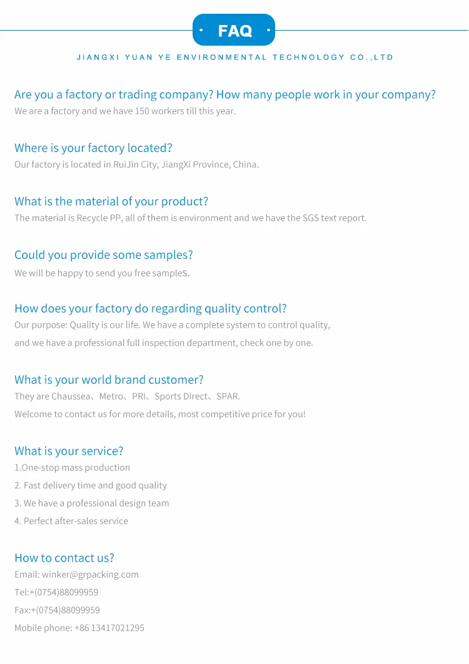Click the company name subtitle text
This screenshot has width=469, height=664.
(235, 58)
